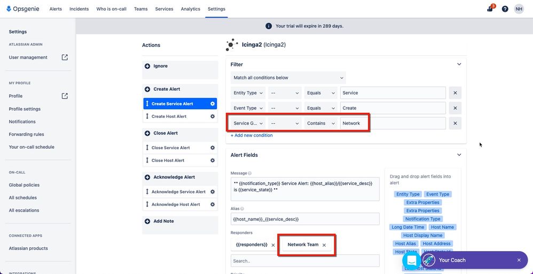This screenshot has width=533, height=274.
Task: Collapse the Alert Fields section
Action: [459, 155]
